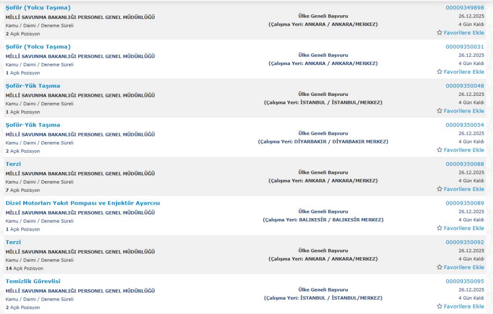Click job number 00009350054 link

[x=465, y=125]
